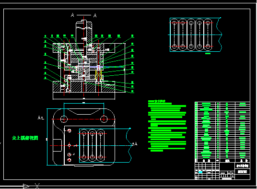Click the punch shank atop the section view
257x189 pixels.
tap(84, 32)
